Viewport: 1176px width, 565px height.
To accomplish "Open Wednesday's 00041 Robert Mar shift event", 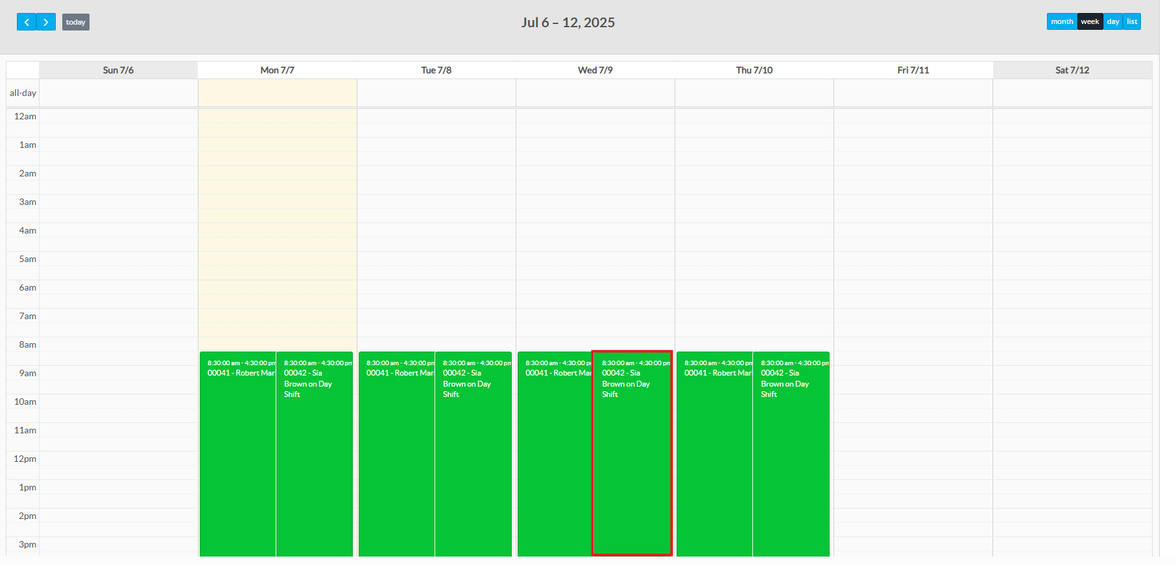I will [555, 454].
